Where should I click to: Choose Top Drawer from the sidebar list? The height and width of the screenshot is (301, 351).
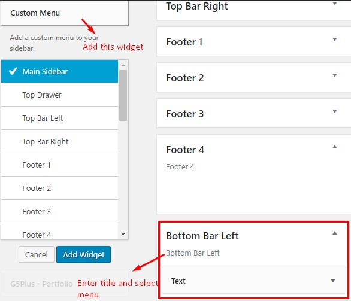pos(59,95)
